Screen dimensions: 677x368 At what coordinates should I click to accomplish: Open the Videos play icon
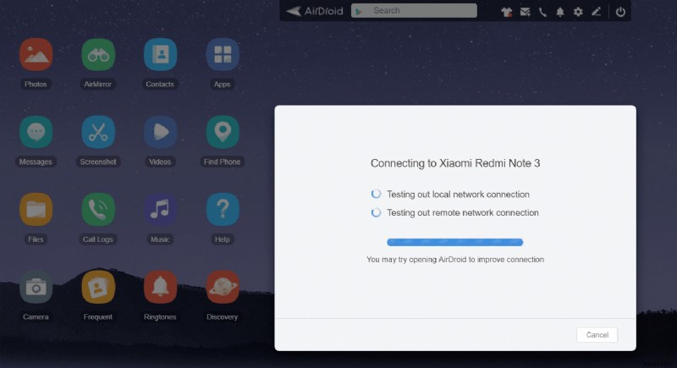pyautogui.click(x=160, y=132)
